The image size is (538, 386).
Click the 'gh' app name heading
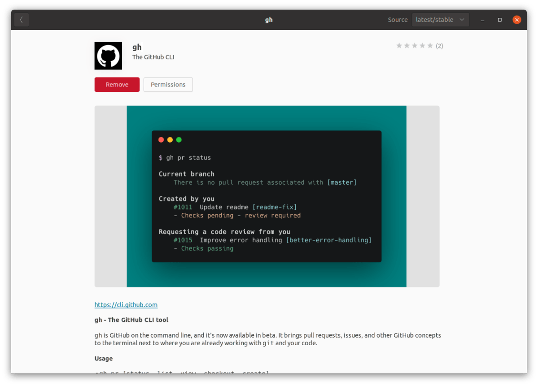tap(137, 47)
